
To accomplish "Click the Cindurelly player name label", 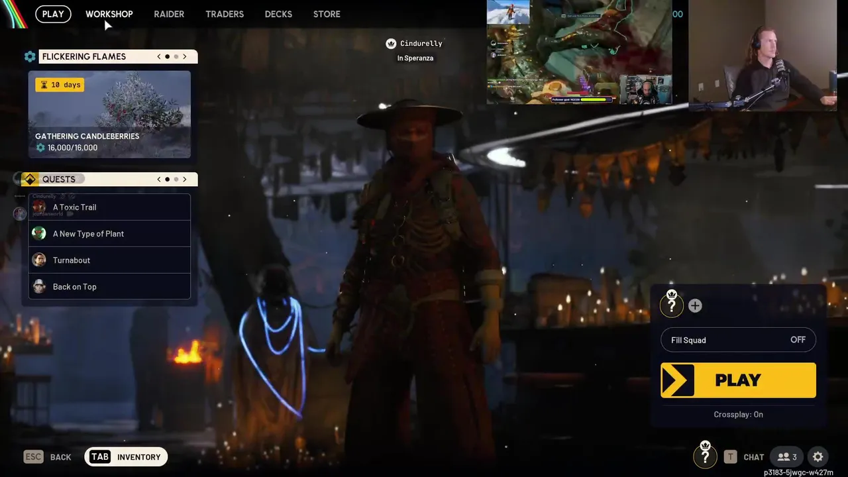I will pyautogui.click(x=421, y=44).
